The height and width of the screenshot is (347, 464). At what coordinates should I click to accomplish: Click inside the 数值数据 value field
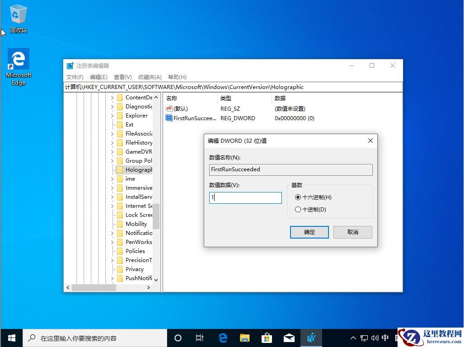245,197
